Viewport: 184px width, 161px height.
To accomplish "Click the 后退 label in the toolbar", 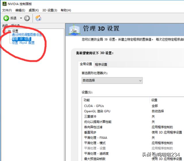I will coord(13,18).
